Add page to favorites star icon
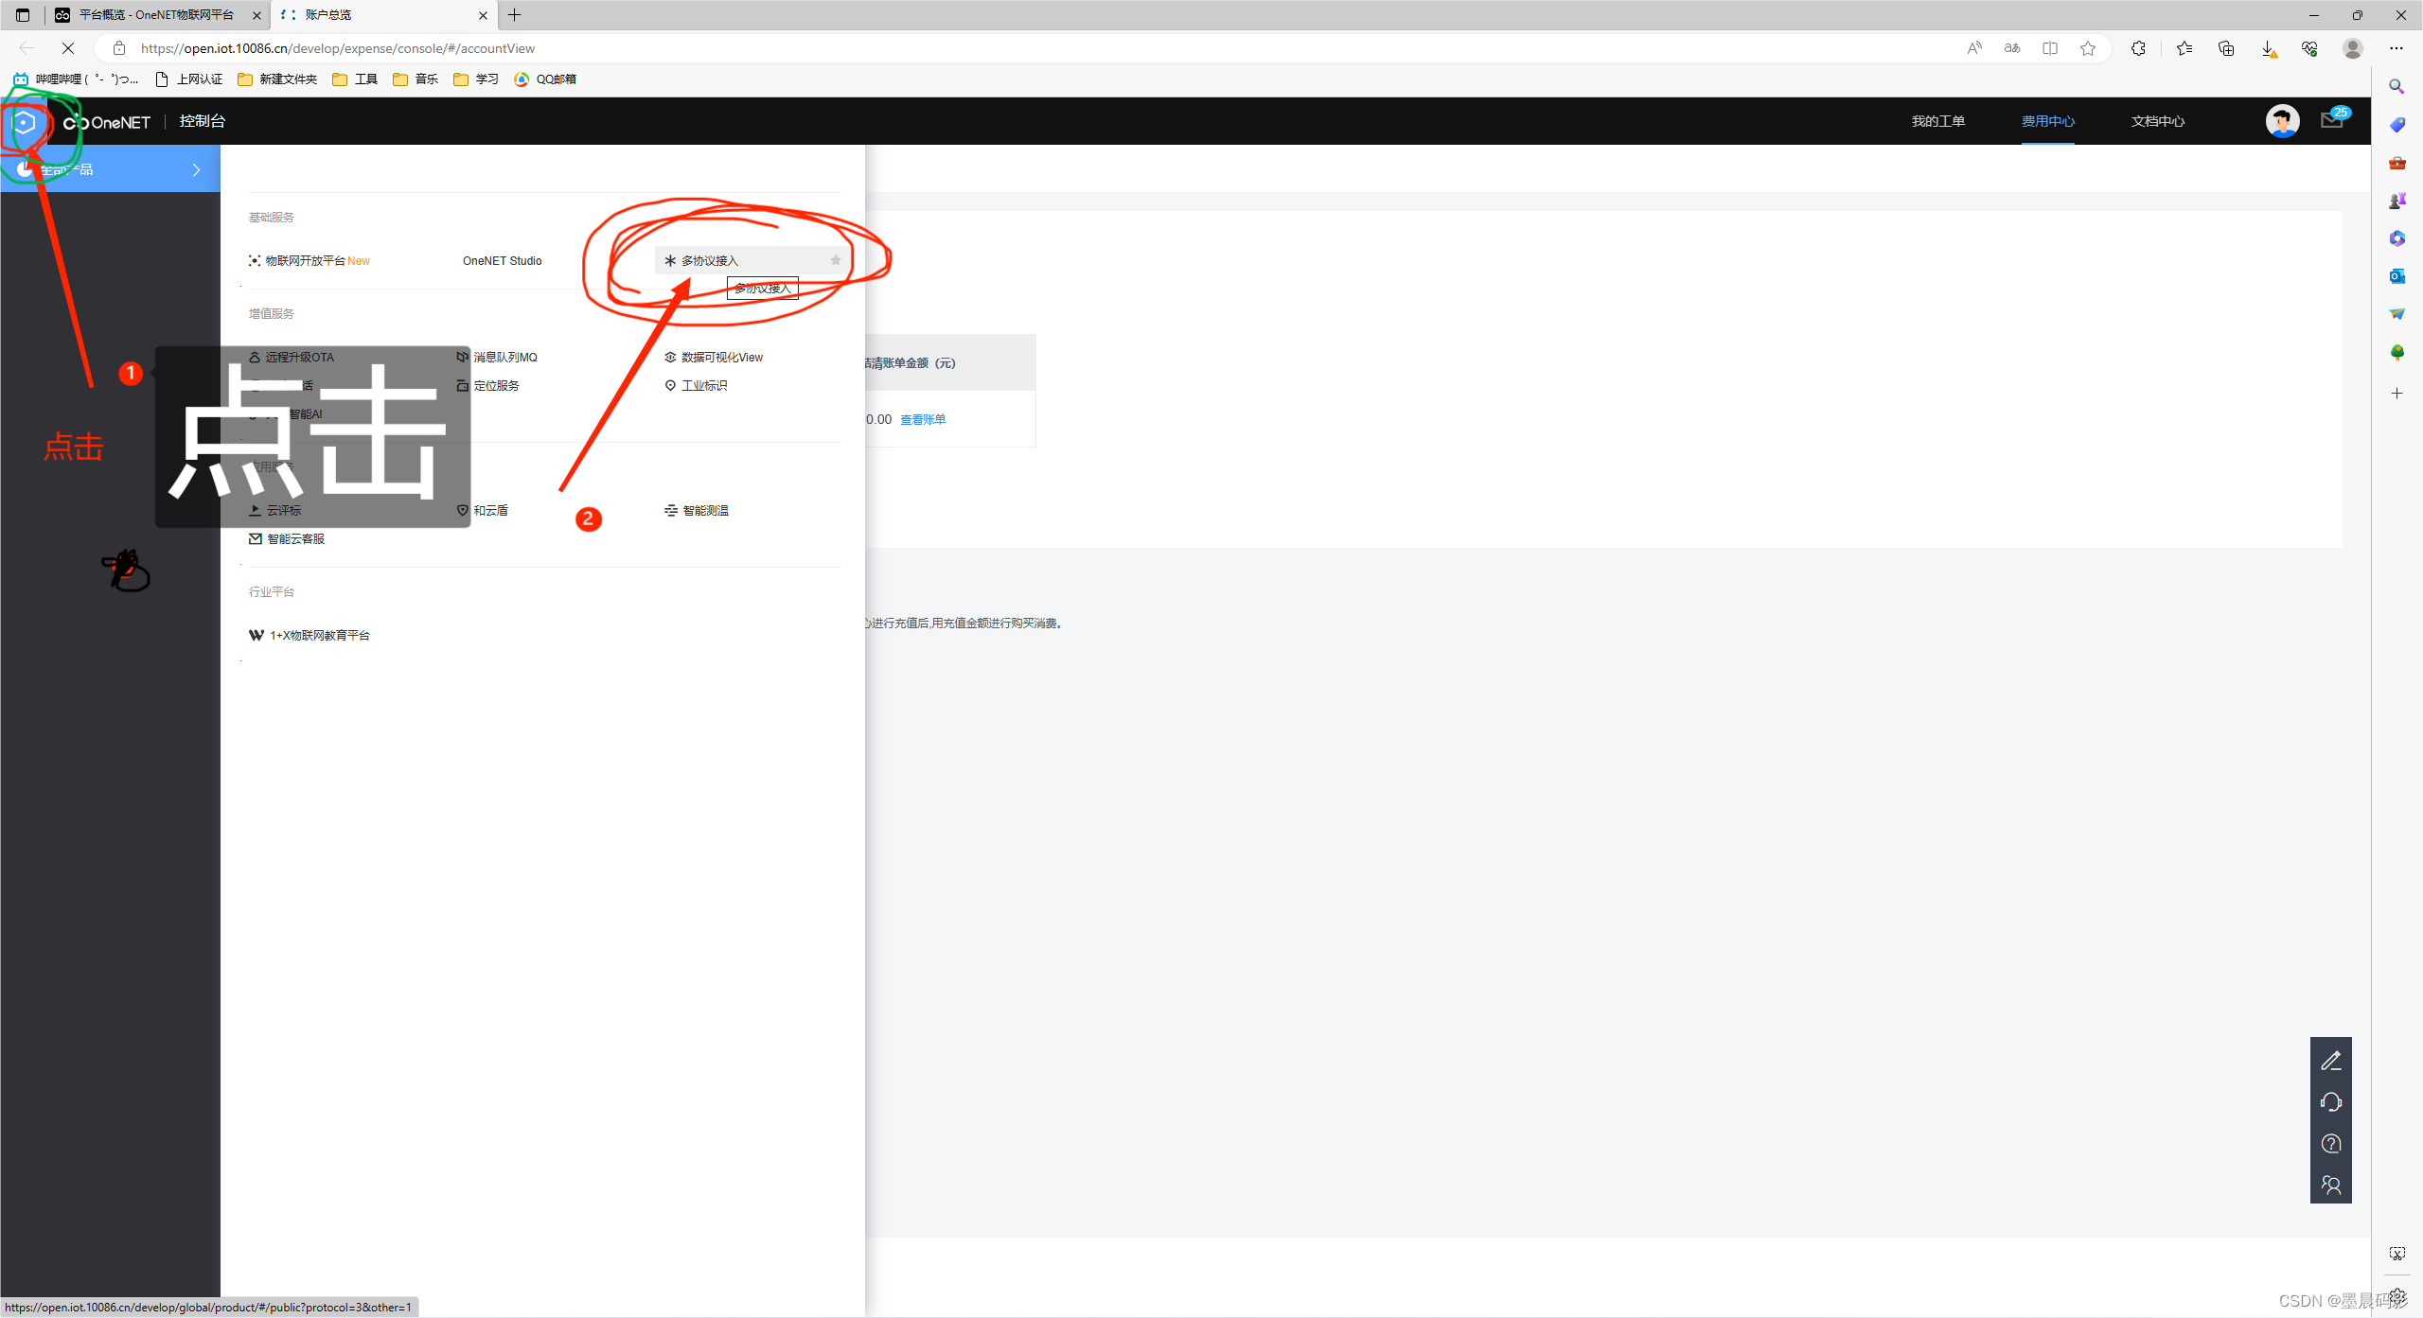Viewport: 2423px width, 1318px height. pyautogui.click(x=2088, y=48)
